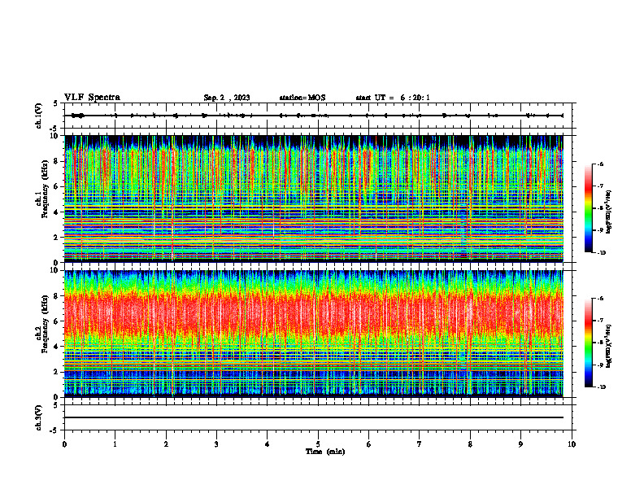Click the "4" minute tick label

click(x=268, y=444)
